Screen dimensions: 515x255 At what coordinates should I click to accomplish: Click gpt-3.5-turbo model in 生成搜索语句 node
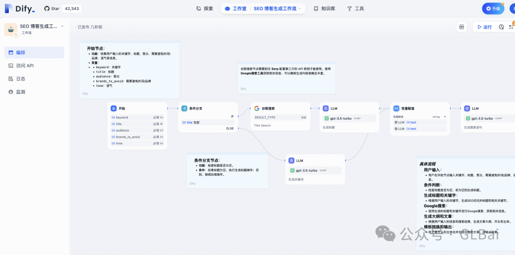[489, 119]
